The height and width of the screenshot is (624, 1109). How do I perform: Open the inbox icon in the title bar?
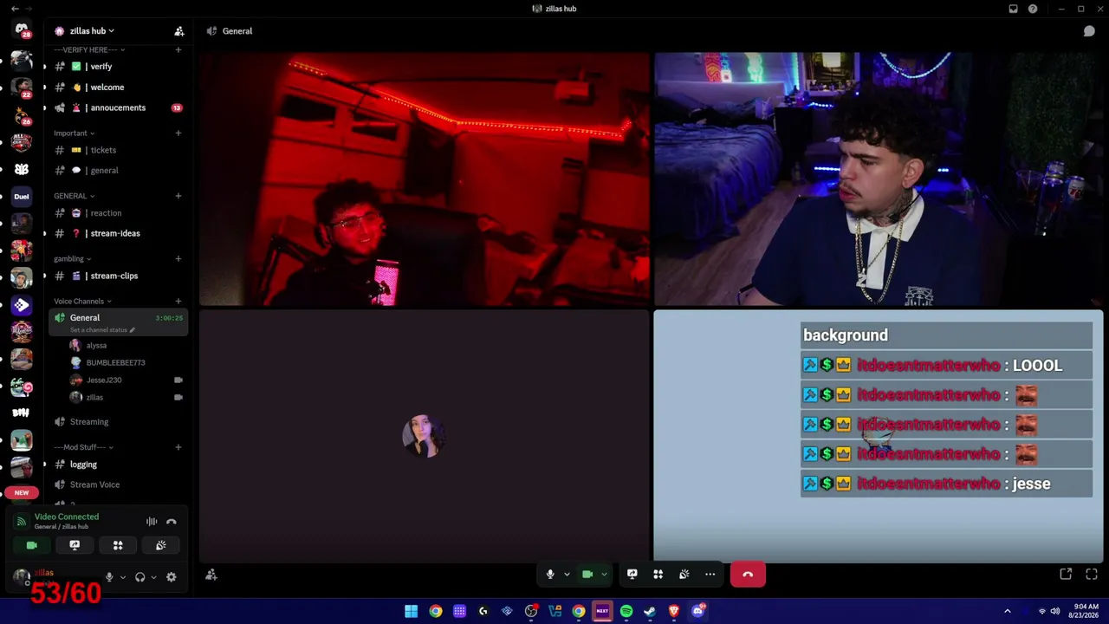1013,9
